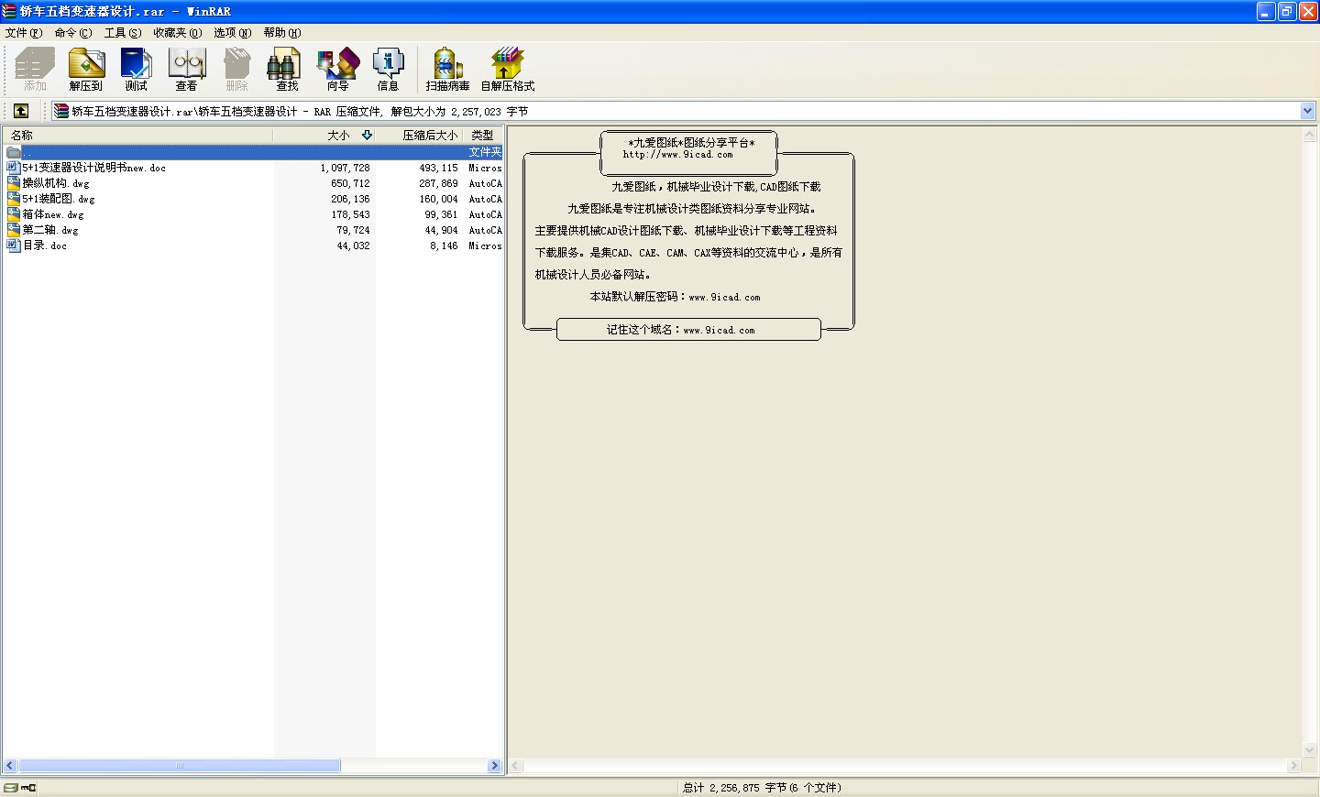Show archive 信息 (Info) icon
The width and height of the screenshot is (1320, 797).
(388, 69)
